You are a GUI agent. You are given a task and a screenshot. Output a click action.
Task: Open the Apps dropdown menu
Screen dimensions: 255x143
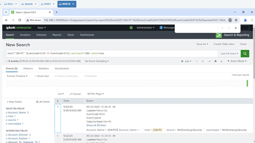42,28
